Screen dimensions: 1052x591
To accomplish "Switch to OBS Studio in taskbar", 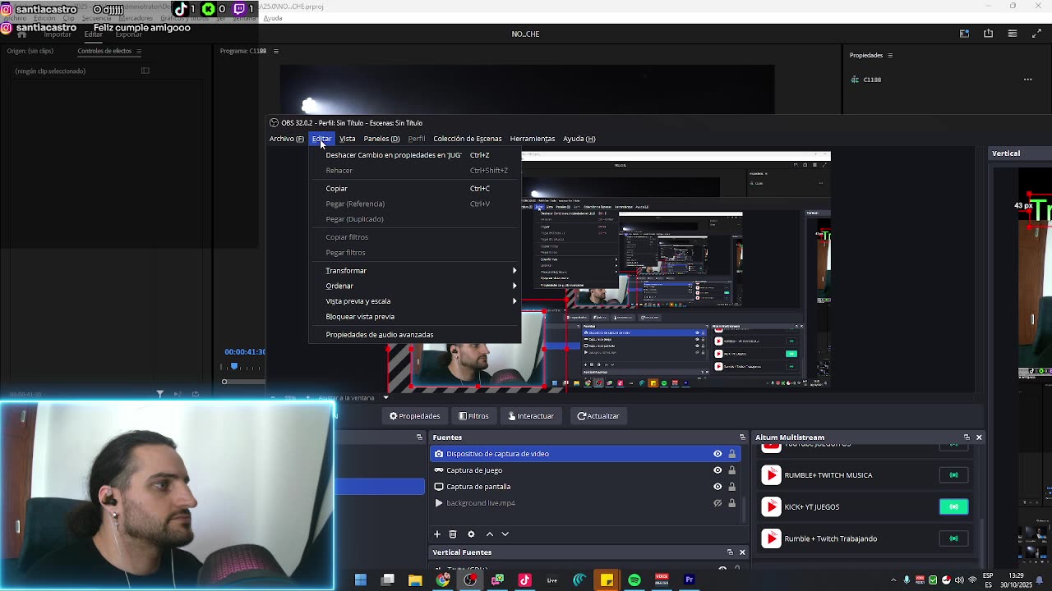I will point(470,580).
